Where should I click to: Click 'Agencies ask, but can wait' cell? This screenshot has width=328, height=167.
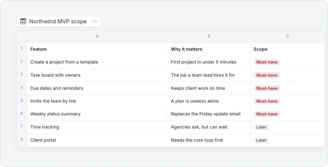209,127
